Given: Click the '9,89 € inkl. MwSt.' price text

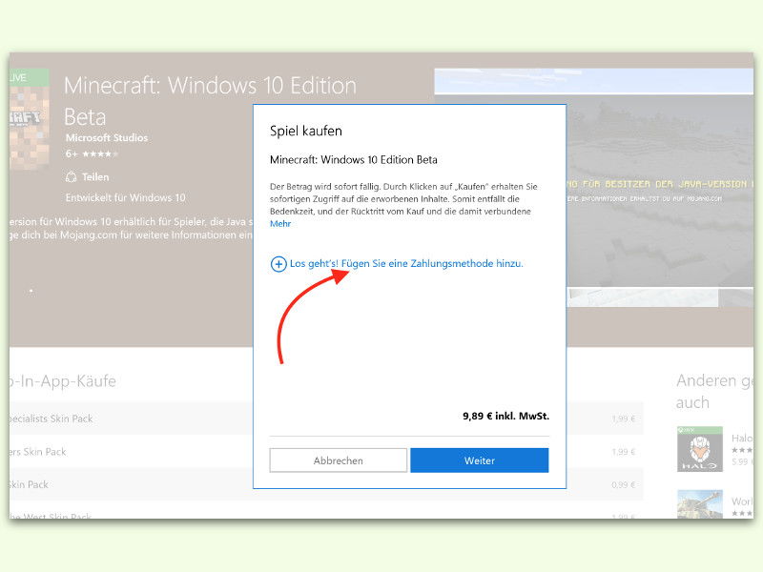Looking at the screenshot, I should click(505, 416).
